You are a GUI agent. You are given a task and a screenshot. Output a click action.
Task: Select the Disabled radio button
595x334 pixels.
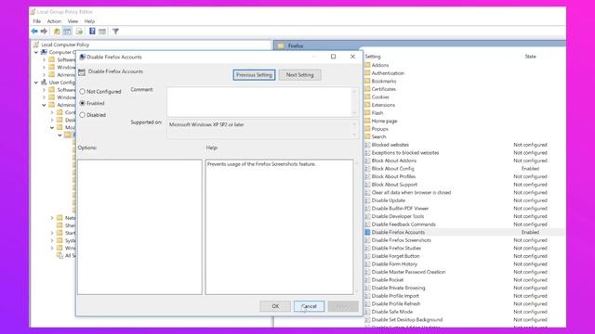[x=83, y=115]
